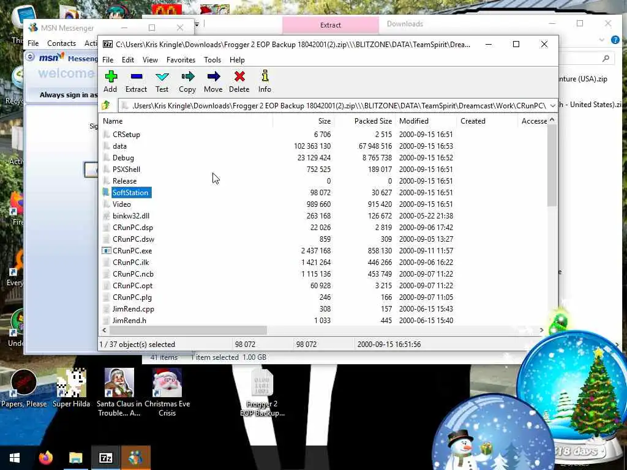The image size is (627, 470).
Task: Select the Debug folder icon
Action: pyautogui.click(x=107, y=157)
